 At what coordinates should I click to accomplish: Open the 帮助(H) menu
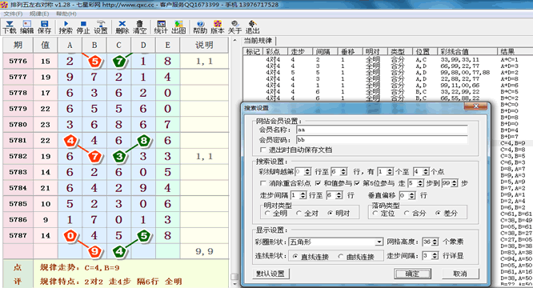pos(66,14)
